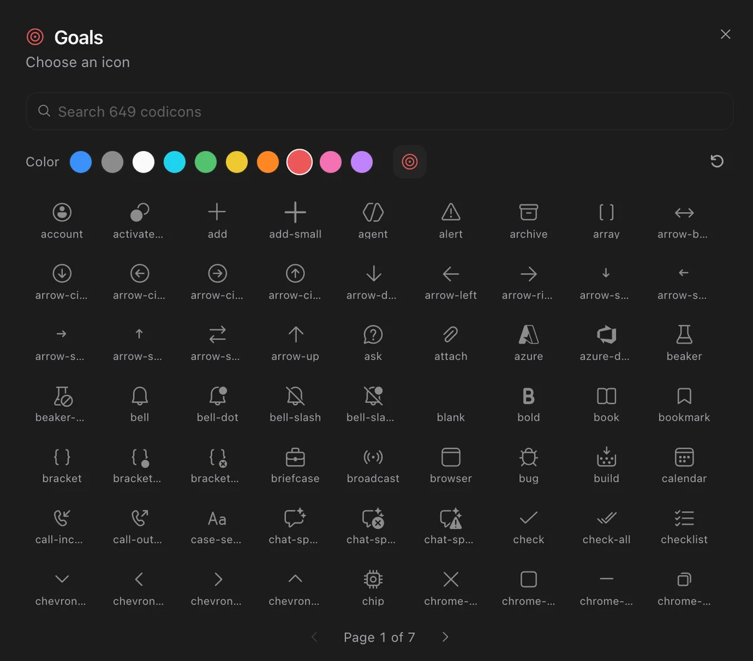Pick the azure icon
Viewport: 753px width, 661px height.
tap(528, 343)
